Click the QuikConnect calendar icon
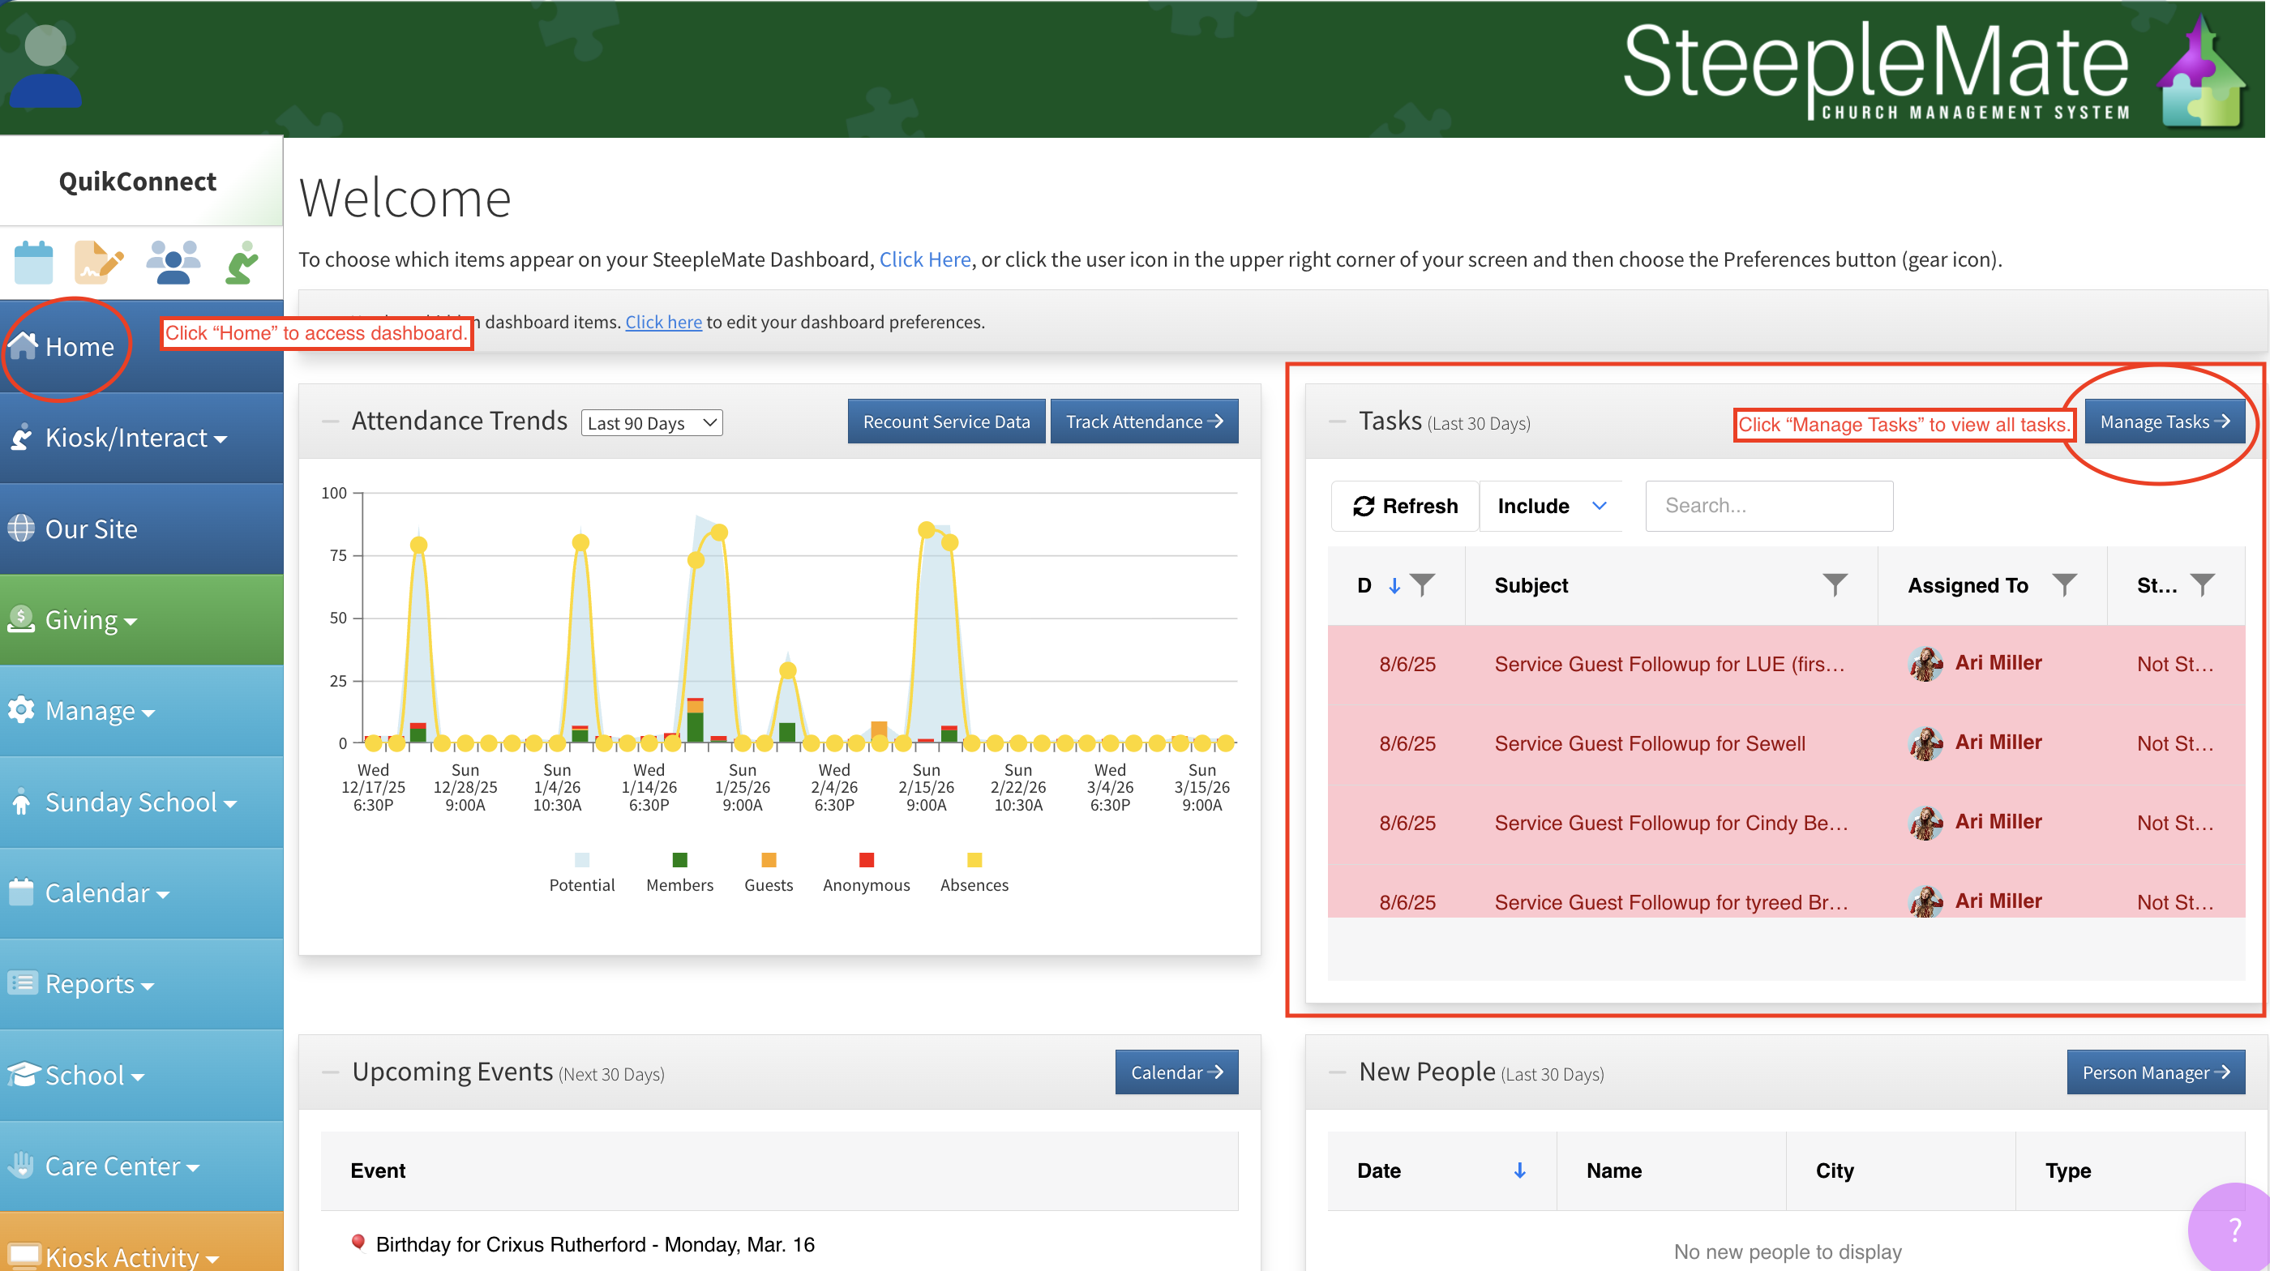This screenshot has height=1271, width=2270. pos(33,262)
